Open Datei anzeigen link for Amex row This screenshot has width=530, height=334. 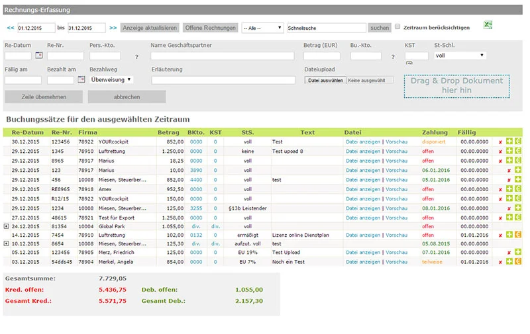click(362, 189)
